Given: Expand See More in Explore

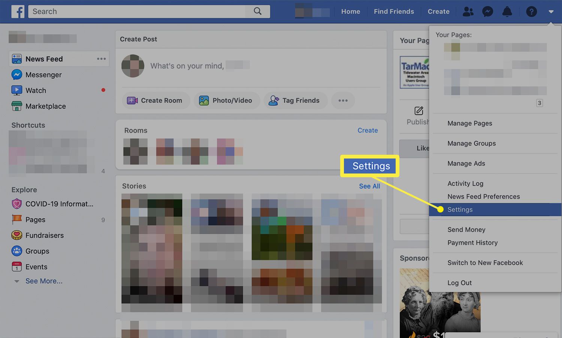Looking at the screenshot, I should pyautogui.click(x=44, y=281).
